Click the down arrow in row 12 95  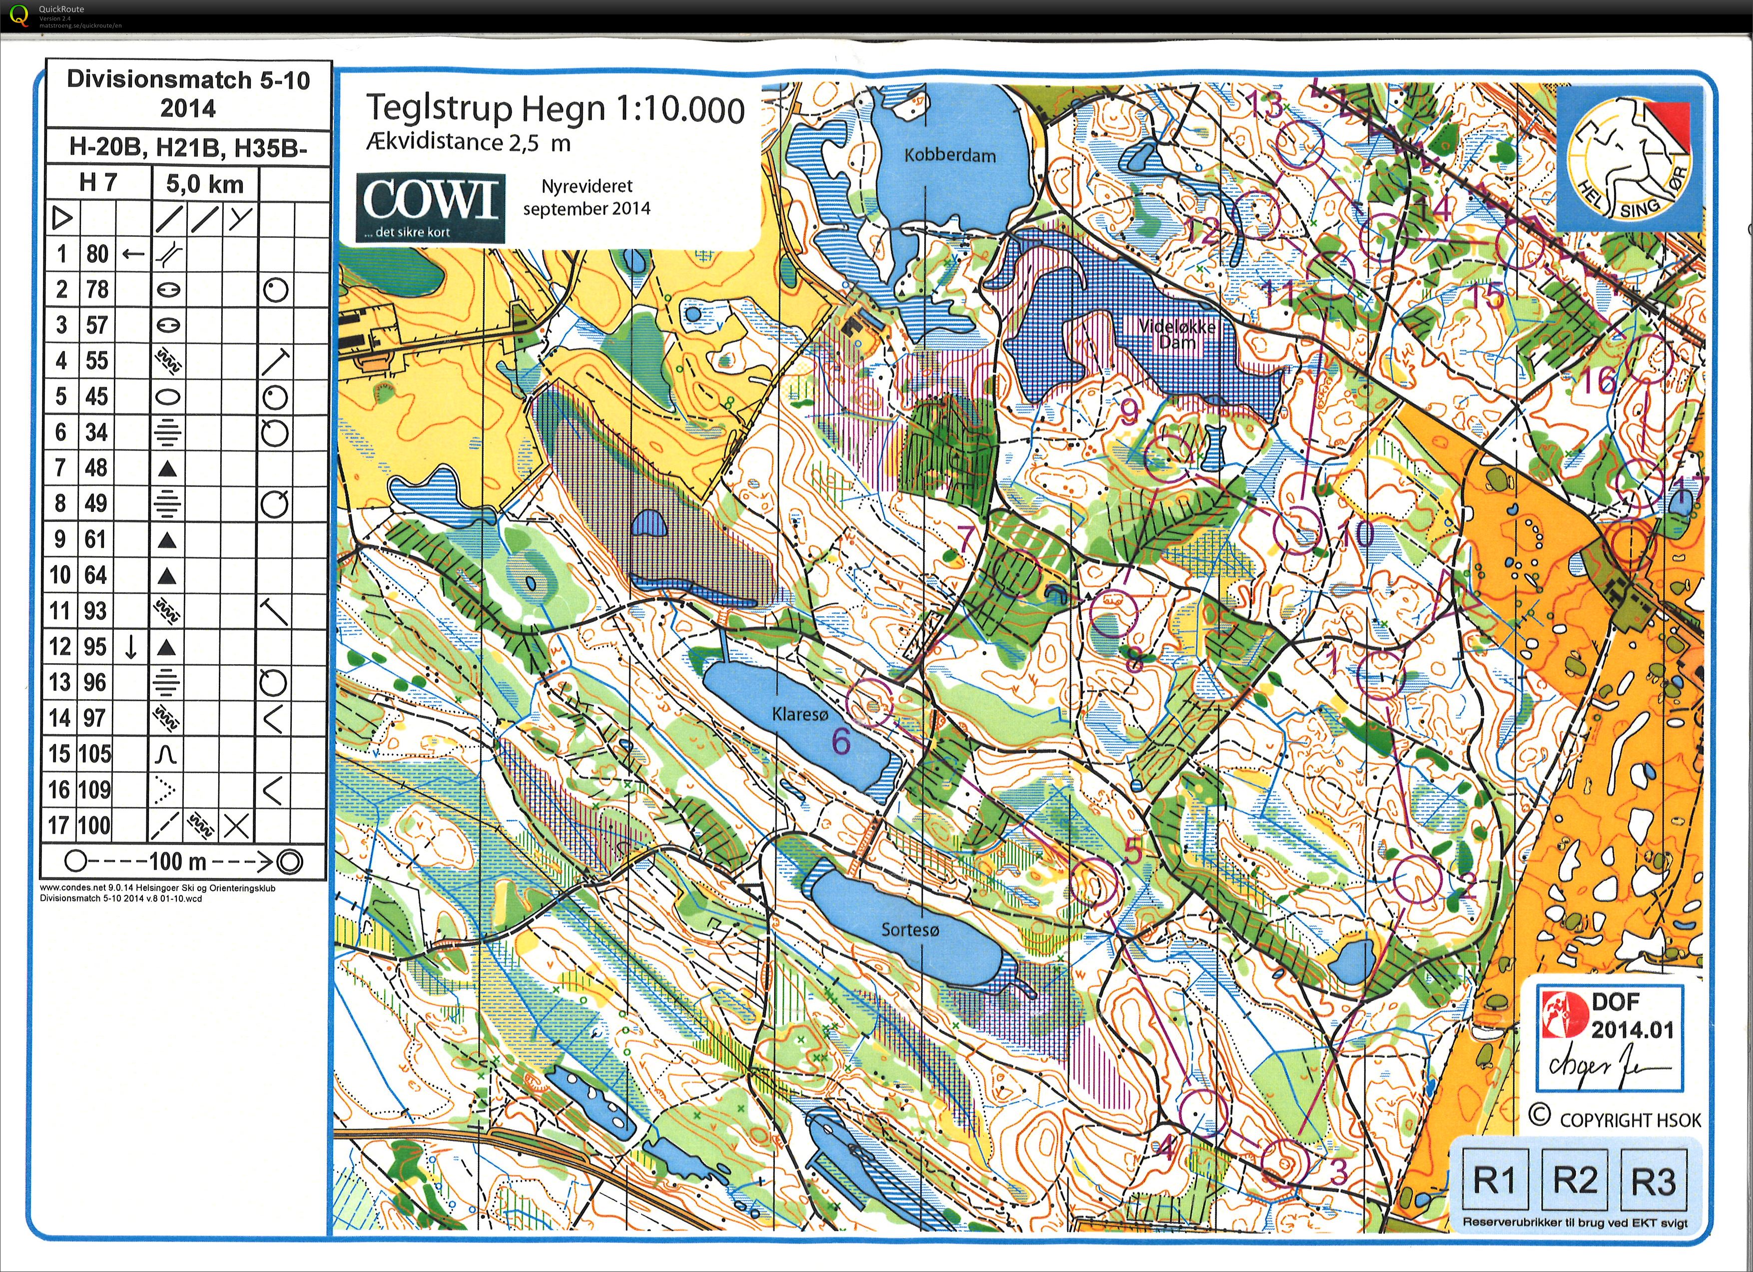(x=130, y=647)
